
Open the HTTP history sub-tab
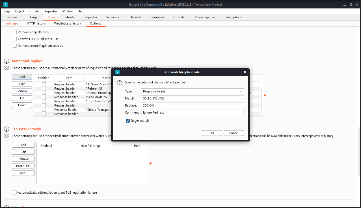coord(36,23)
